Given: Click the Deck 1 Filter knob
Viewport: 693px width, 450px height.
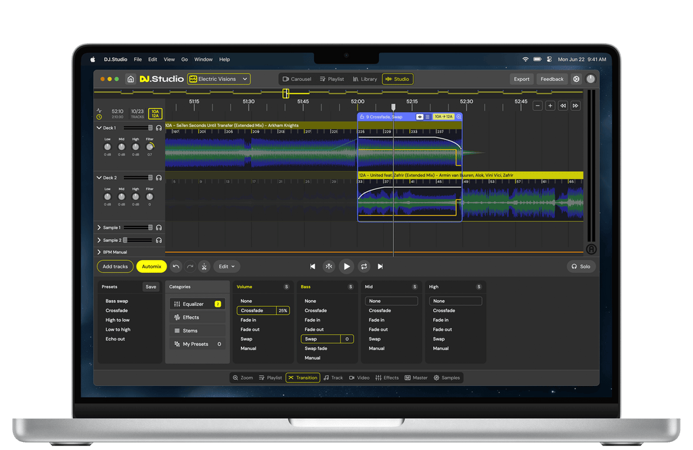Looking at the screenshot, I should [x=150, y=147].
